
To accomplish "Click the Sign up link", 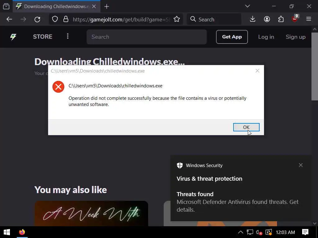I will tap(296, 37).
